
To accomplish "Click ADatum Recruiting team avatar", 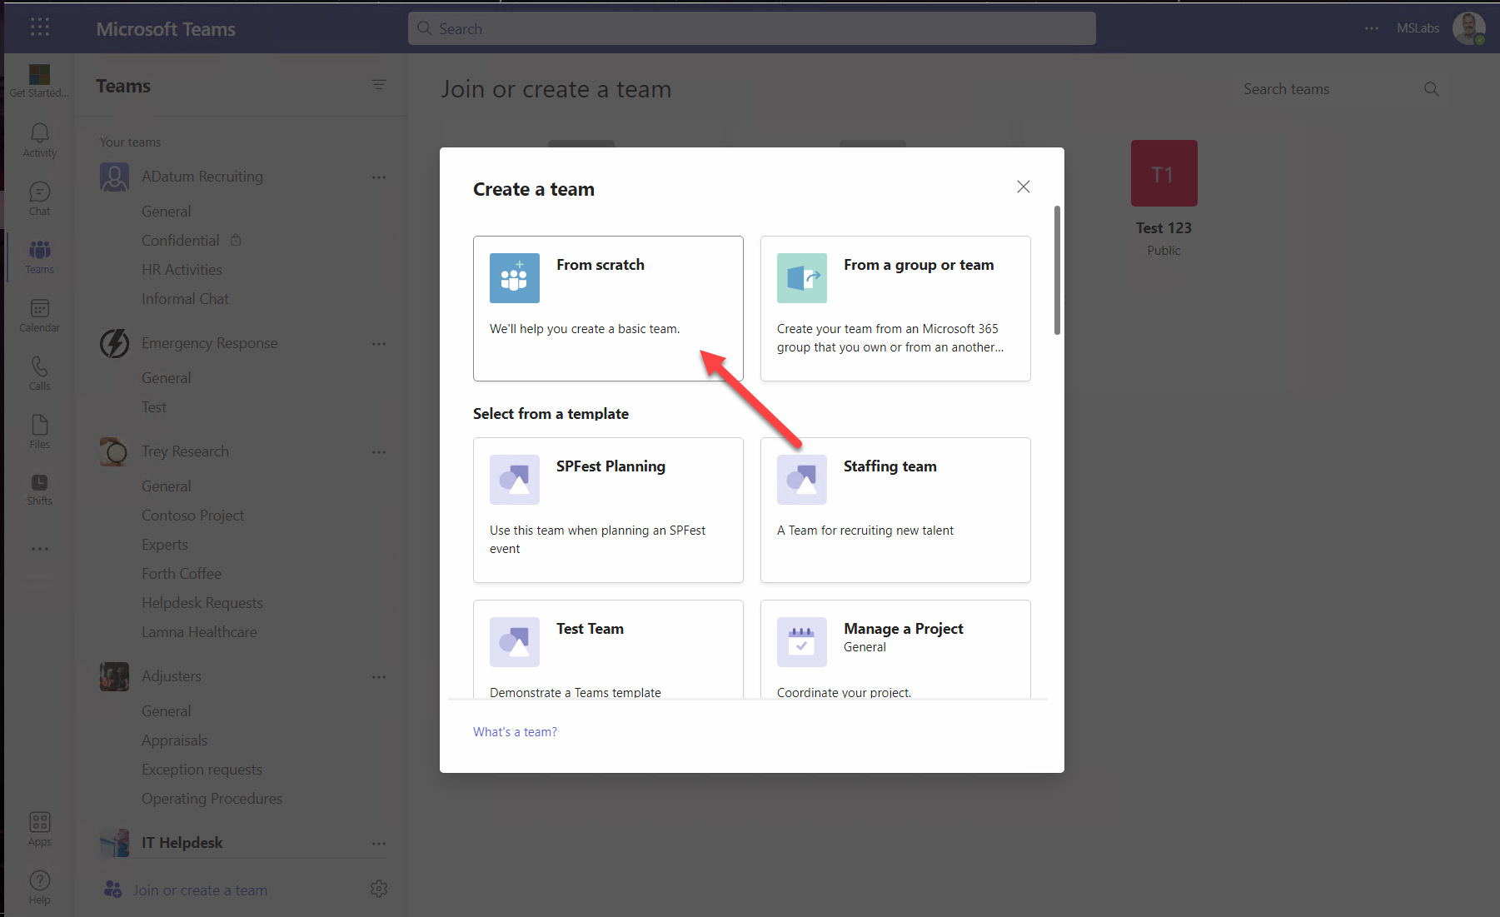I will click(114, 177).
